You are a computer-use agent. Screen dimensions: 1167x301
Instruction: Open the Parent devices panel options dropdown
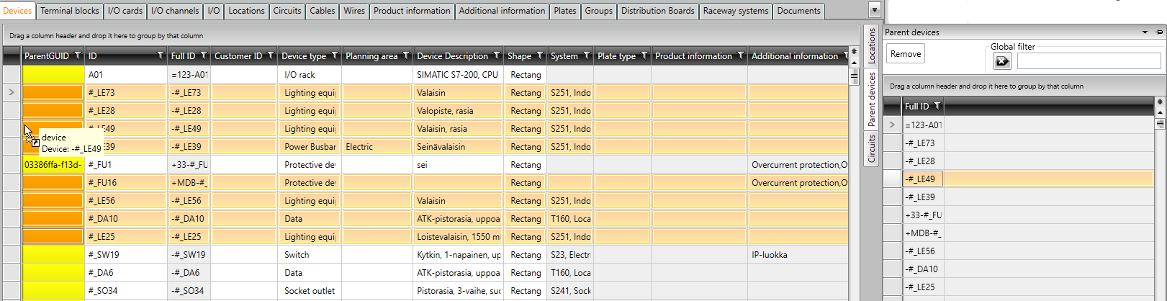pos(1145,32)
